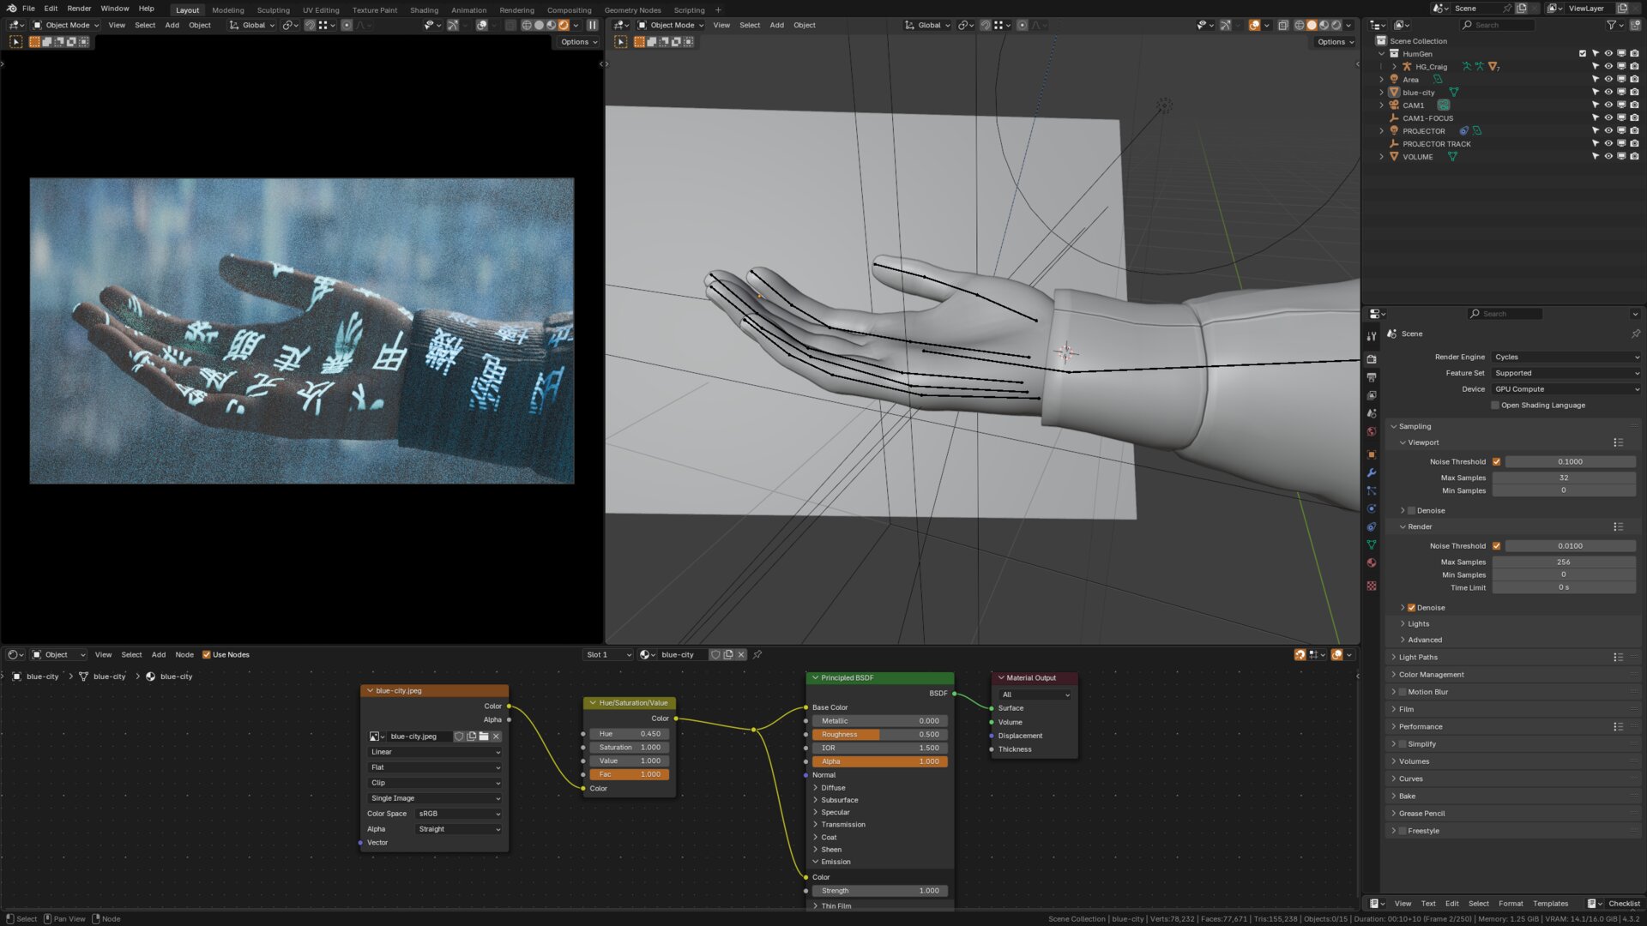Image resolution: width=1647 pixels, height=926 pixels.
Task: Open the Physics properties tab
Action: point(1372,508)
